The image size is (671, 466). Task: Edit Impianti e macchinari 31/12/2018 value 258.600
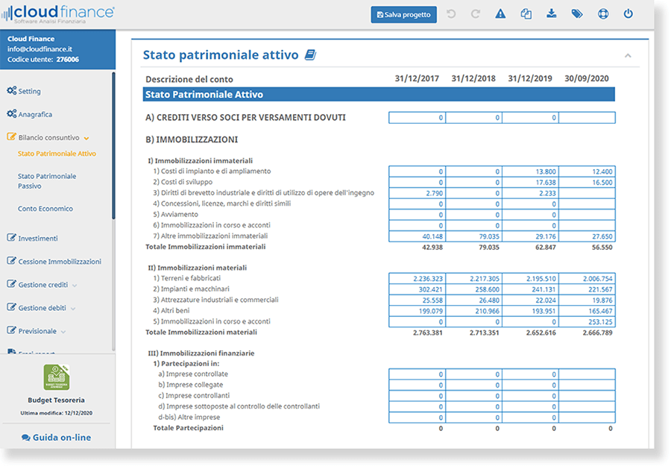click(x=473, y=289)
